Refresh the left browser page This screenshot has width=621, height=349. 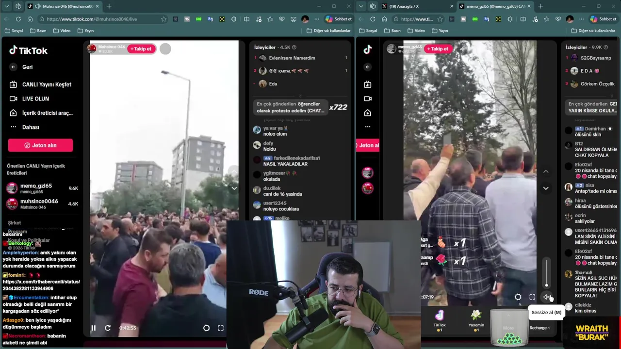click(18, 19)
